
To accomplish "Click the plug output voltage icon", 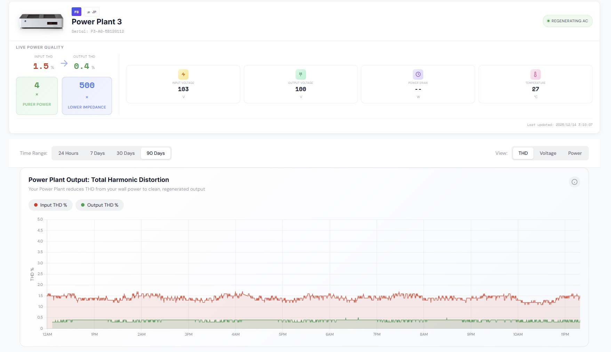I will coord(300,74).
